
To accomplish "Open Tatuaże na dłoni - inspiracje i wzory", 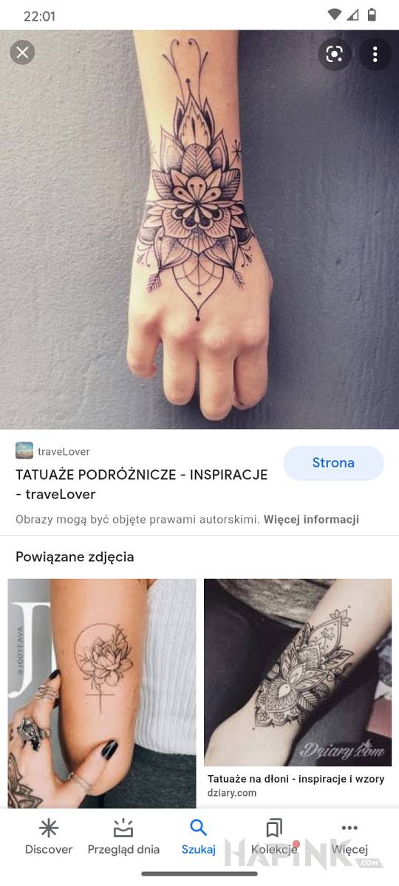I will pyautogui.click(x=296, y=779).
